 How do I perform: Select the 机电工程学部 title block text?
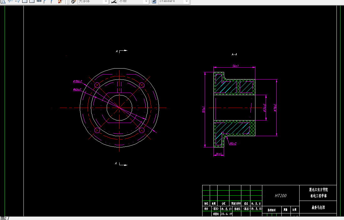[318, 196]
